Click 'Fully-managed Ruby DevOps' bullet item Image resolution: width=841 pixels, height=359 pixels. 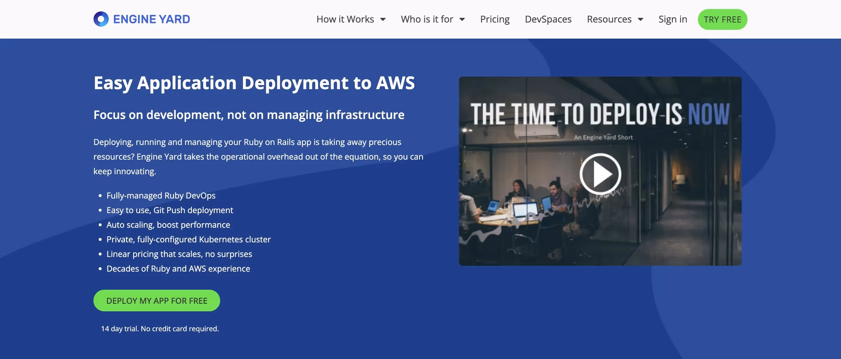coord(161,196)
